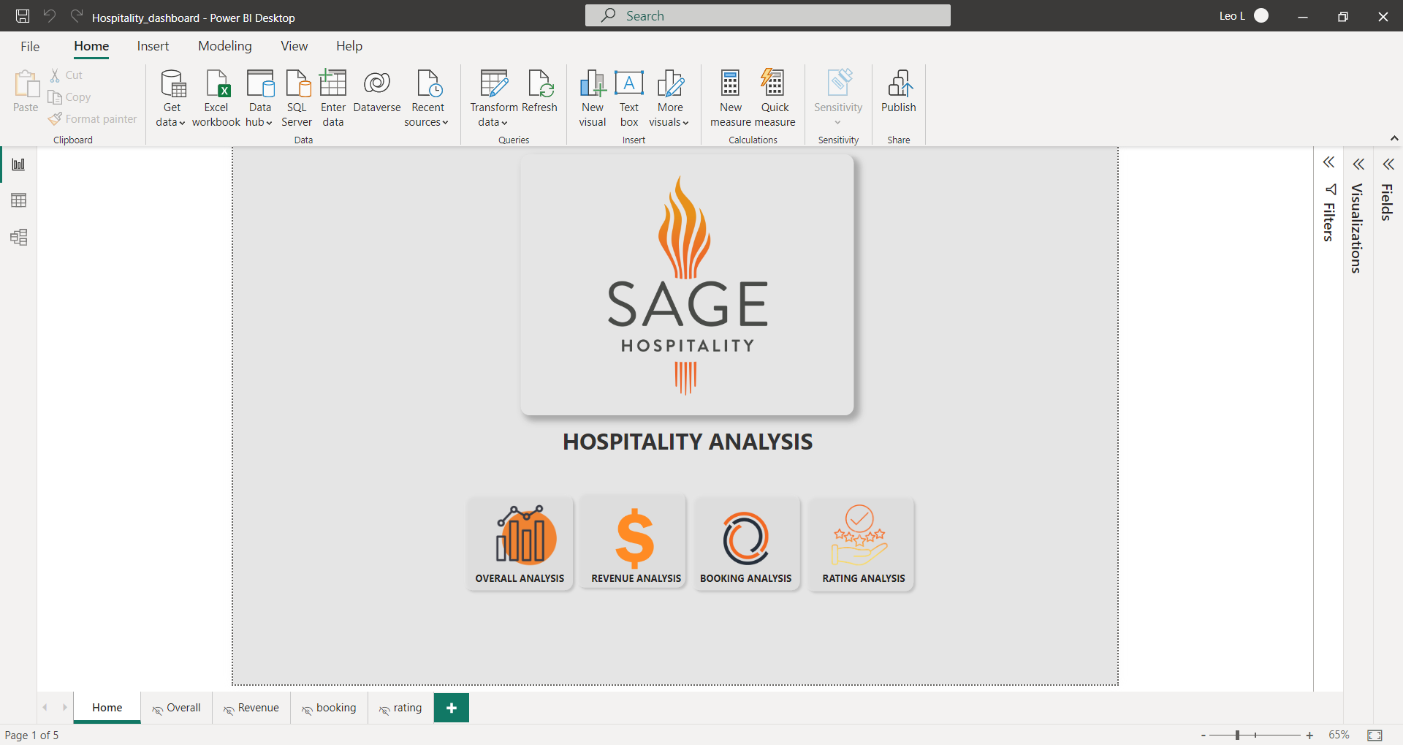Click the Leo L user account avatar
The height and width of the screenshot is (745, 1403).
[x=1261, y=15]
